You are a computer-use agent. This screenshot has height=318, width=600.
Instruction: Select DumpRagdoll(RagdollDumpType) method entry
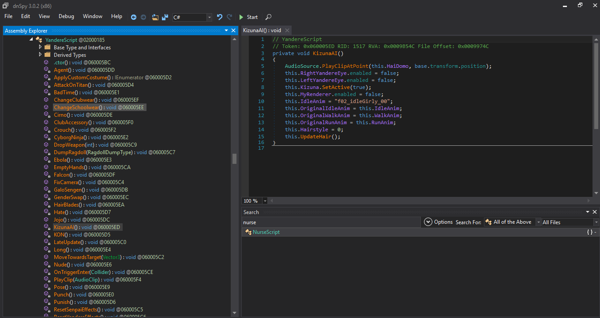tap(114, 152)
